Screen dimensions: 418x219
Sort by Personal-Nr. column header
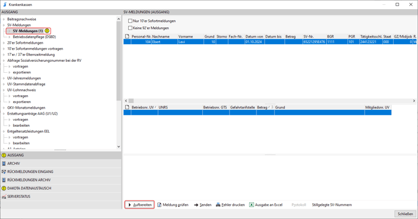click(x=141, y=36)
